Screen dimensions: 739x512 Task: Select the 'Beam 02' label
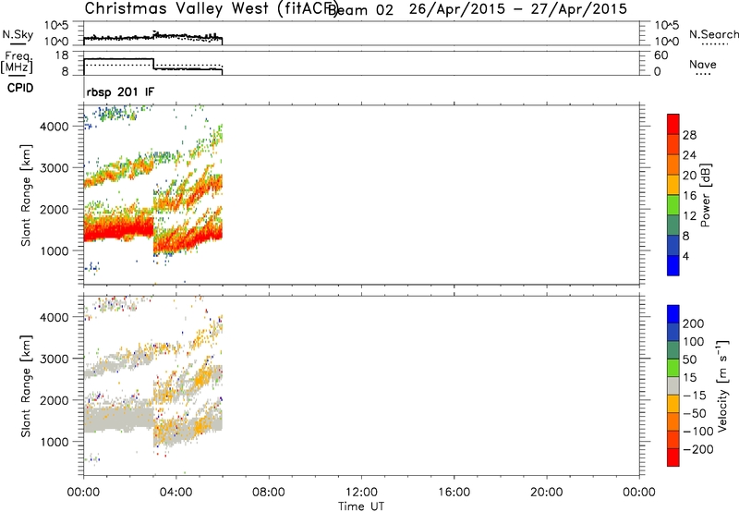pyautogui.click(x=360, y=10)
